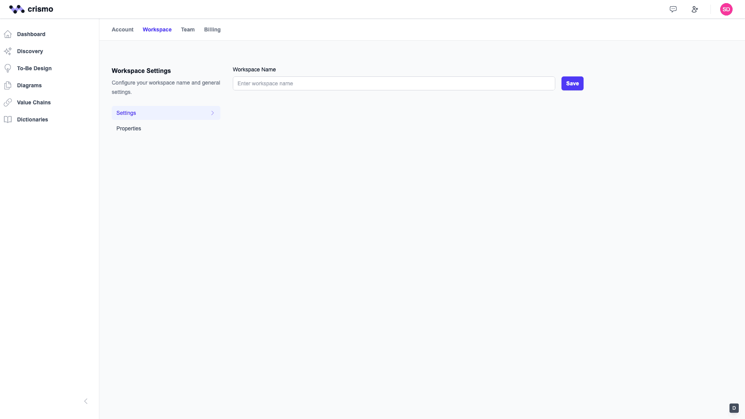This screenshot has width=745, height=419.
Task: Expand the Settings section via its chevron
Action: click(x=212, y=113)
